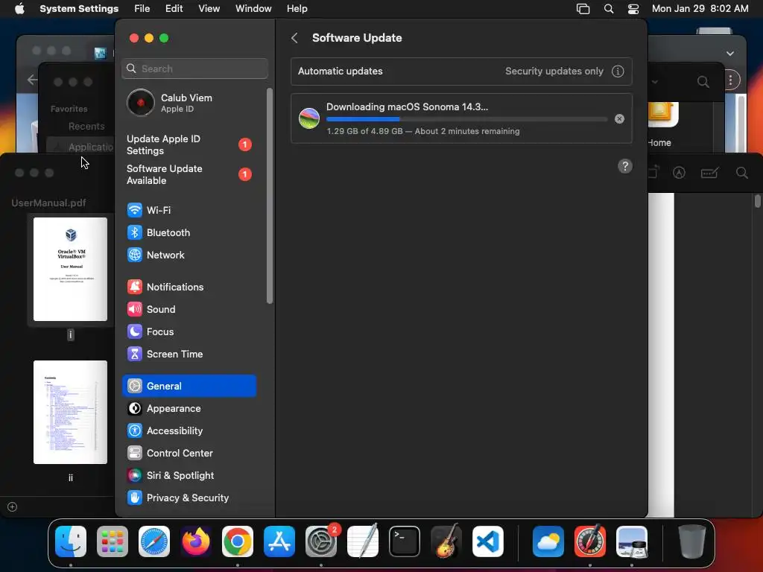763x572 pixels.
Task: Open Terminal from the Dock
Action: 405,541
